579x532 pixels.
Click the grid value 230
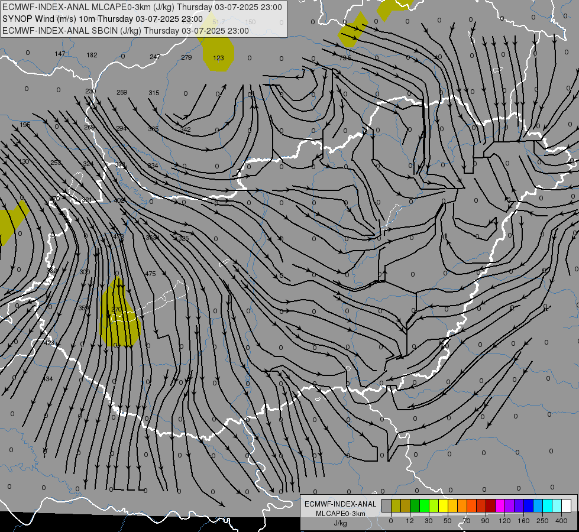90,91
